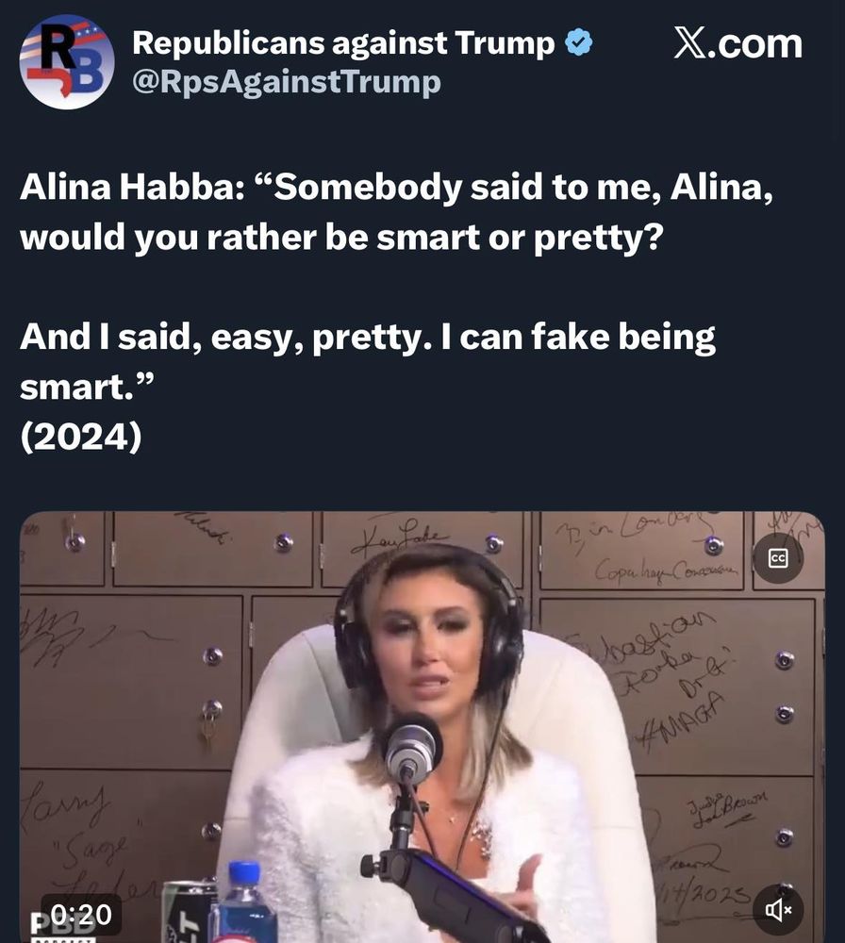Click the paragraph "And I said, easy, pretty"

click(368, 361)
